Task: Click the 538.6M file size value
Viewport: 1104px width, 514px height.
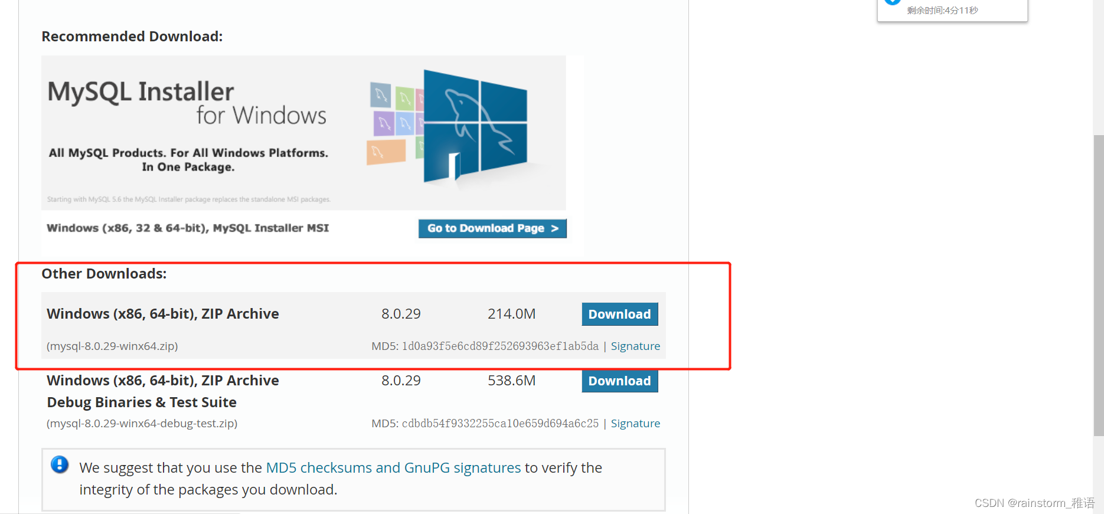Action: tap(511, 381)
